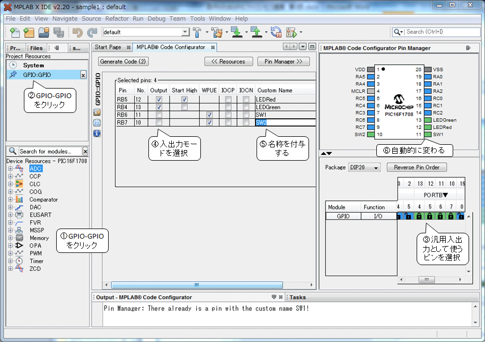This screenshot has height=342, width=485.
Task: Click the Debug Project icon
Action: [x=292, y=32]
